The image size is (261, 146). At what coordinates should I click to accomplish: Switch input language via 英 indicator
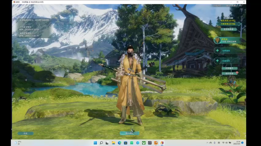[219, 143]
